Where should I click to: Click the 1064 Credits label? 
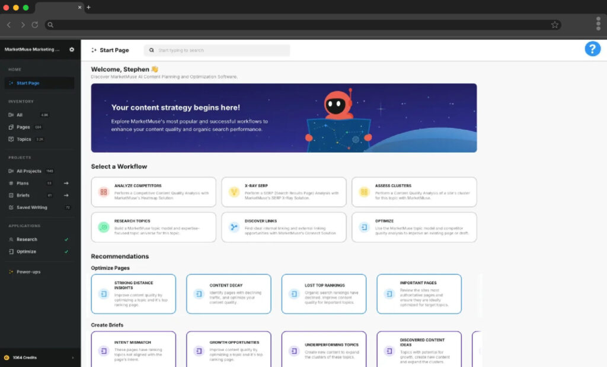click(x=25, y=358)
